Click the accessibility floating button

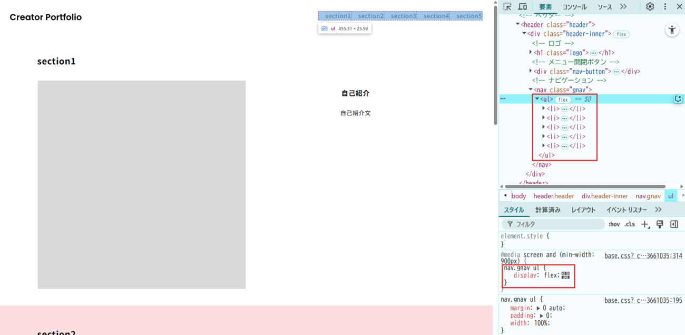pyautogui.click(x=672, y=30)
